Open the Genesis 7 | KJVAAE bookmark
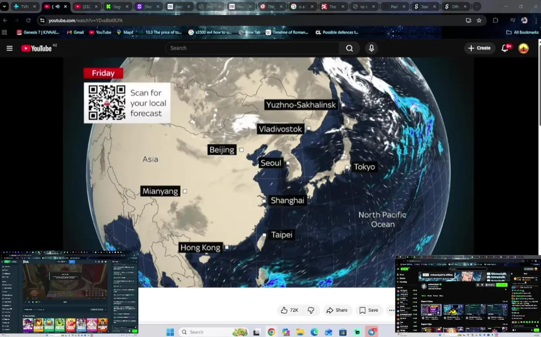Screen dimensions: 541x337 pos(38,32)
